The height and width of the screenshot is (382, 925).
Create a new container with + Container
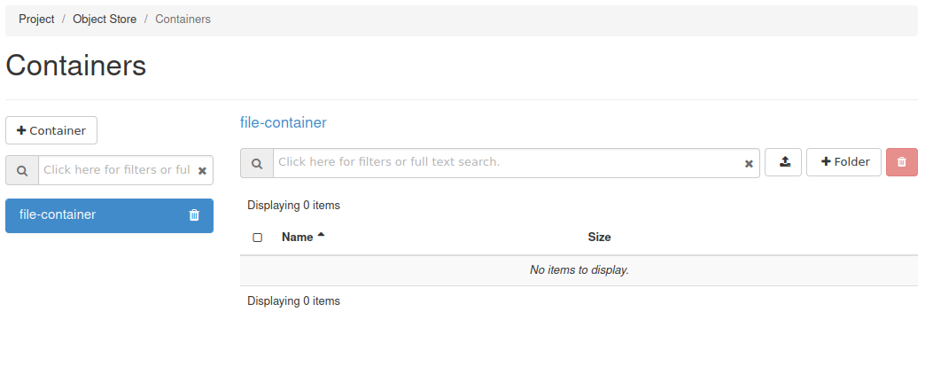click(51, 130)
